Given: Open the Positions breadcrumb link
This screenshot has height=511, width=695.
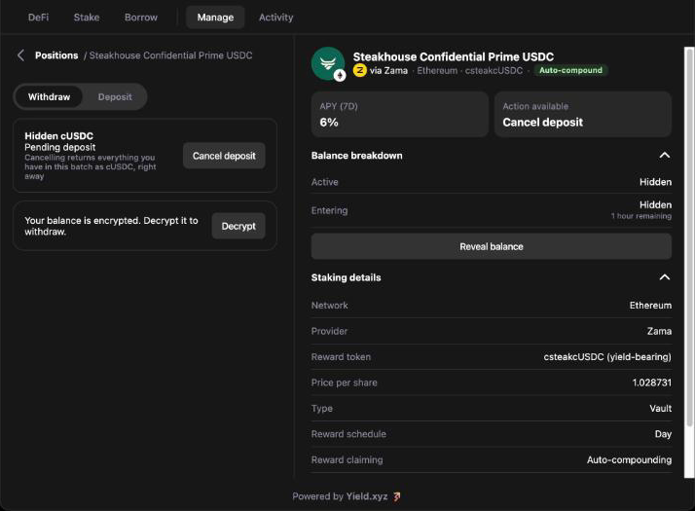Looking at the screenshot, I should click(x=56, y=55).
